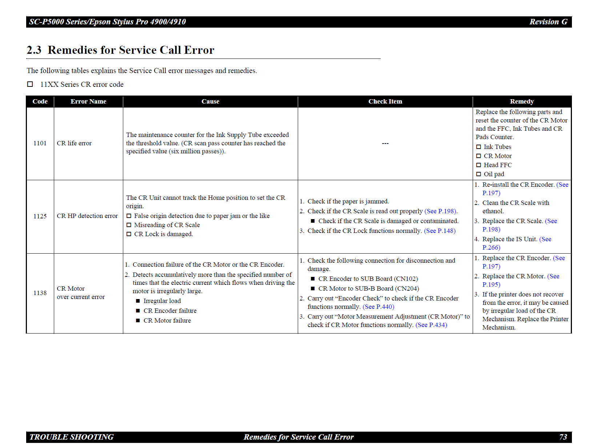Check the Head FFC box

(478, 165)
